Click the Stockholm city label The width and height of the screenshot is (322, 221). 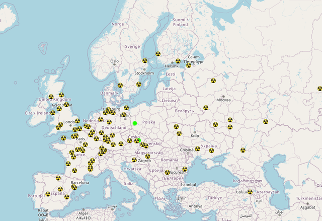point(144,73)
